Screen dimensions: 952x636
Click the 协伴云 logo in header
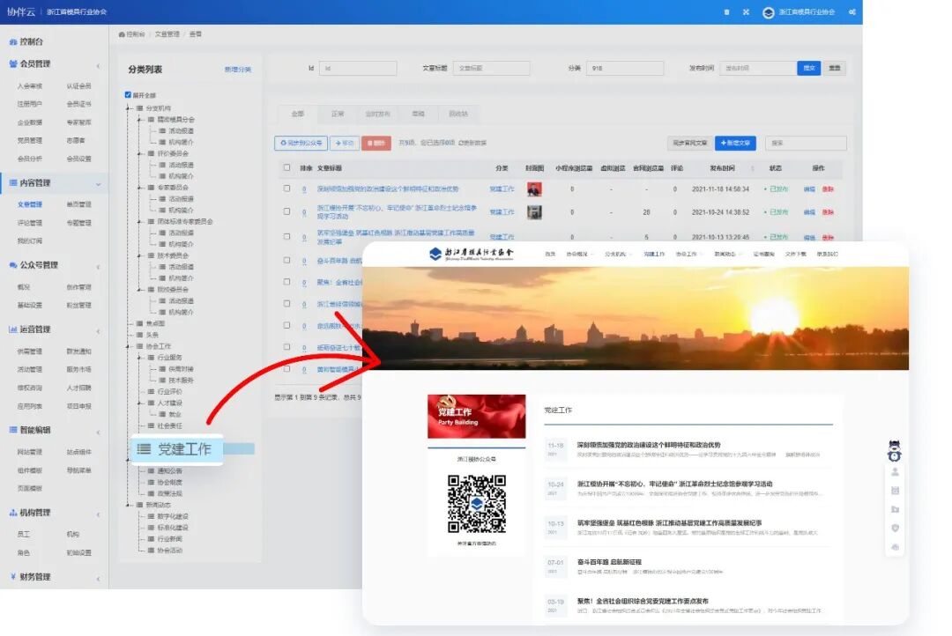(x=20, y=12)
